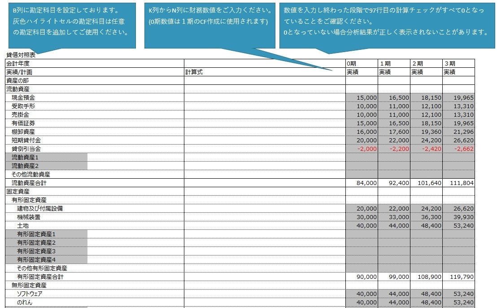Select the 有形固定資産合計 row label
The height and width of the screenshot is (308, 497).
click(40, 277)
